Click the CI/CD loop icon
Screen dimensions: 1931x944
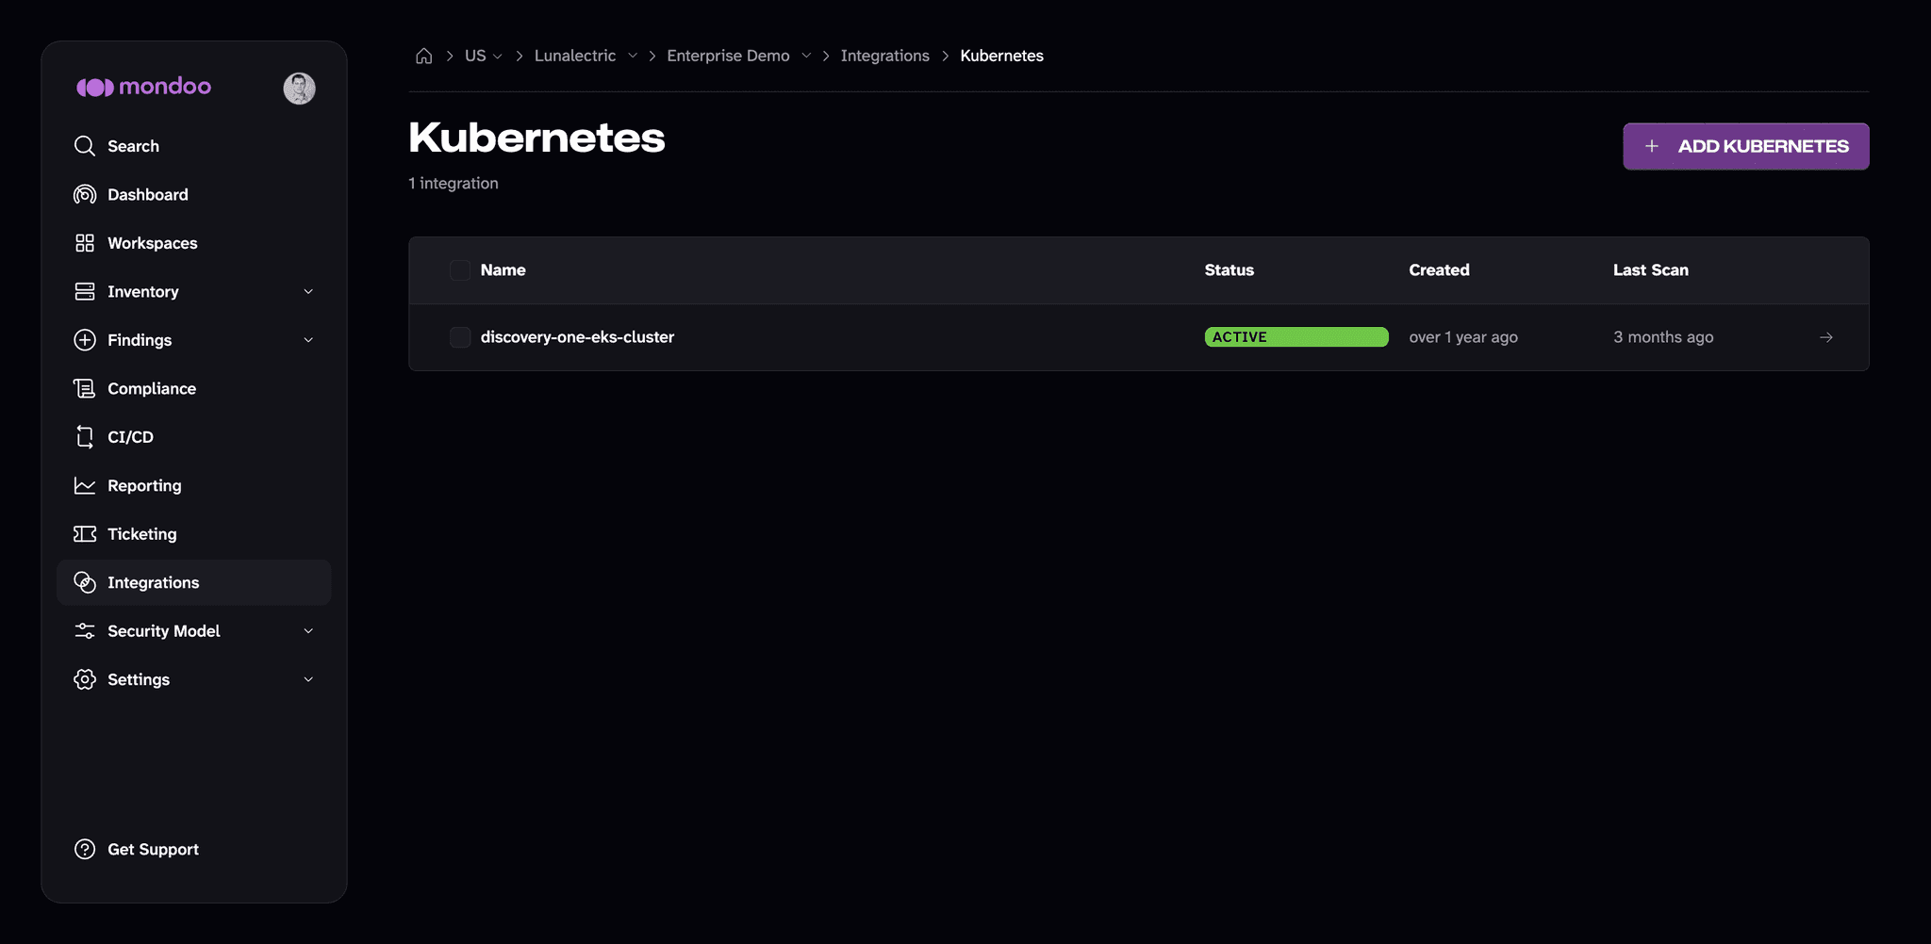85,437
